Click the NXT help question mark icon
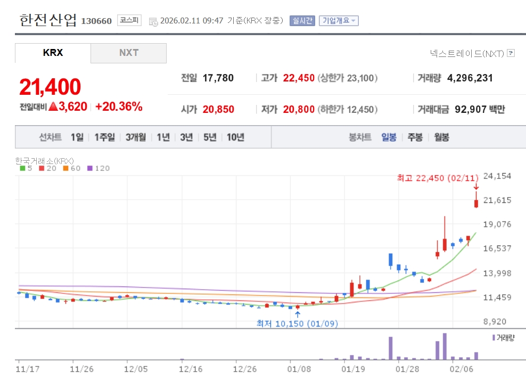526x385 pixels. (511, 53)
